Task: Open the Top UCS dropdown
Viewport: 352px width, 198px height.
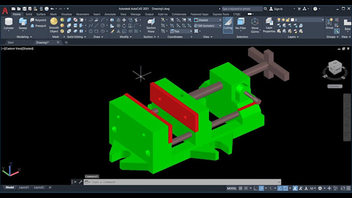Action: tap(181, 31)
